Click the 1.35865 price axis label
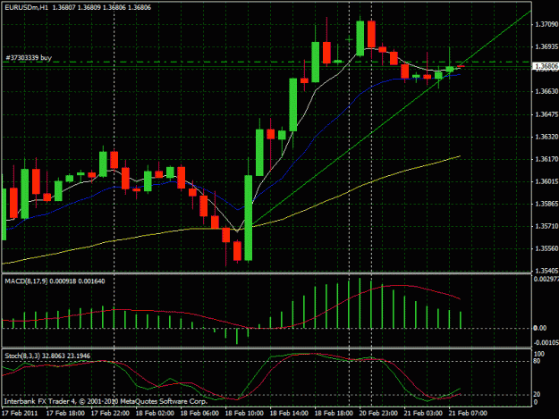 546,204
